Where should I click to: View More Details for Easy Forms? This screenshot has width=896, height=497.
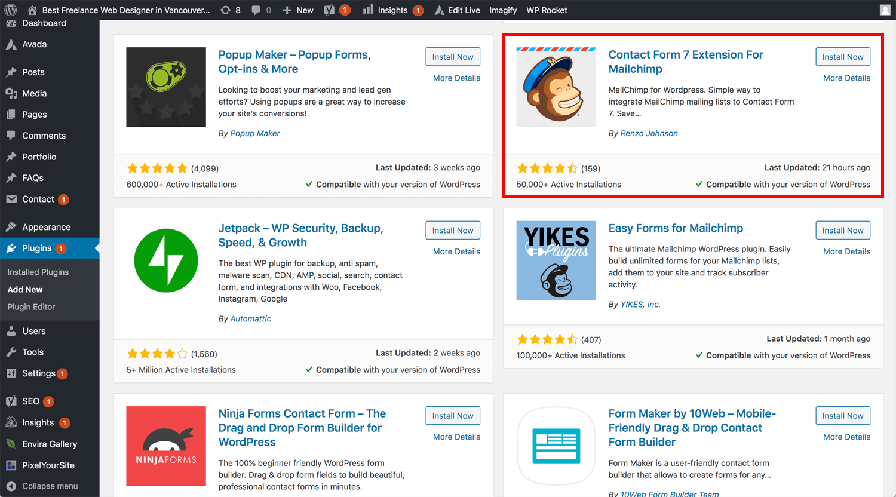point(846,251)
